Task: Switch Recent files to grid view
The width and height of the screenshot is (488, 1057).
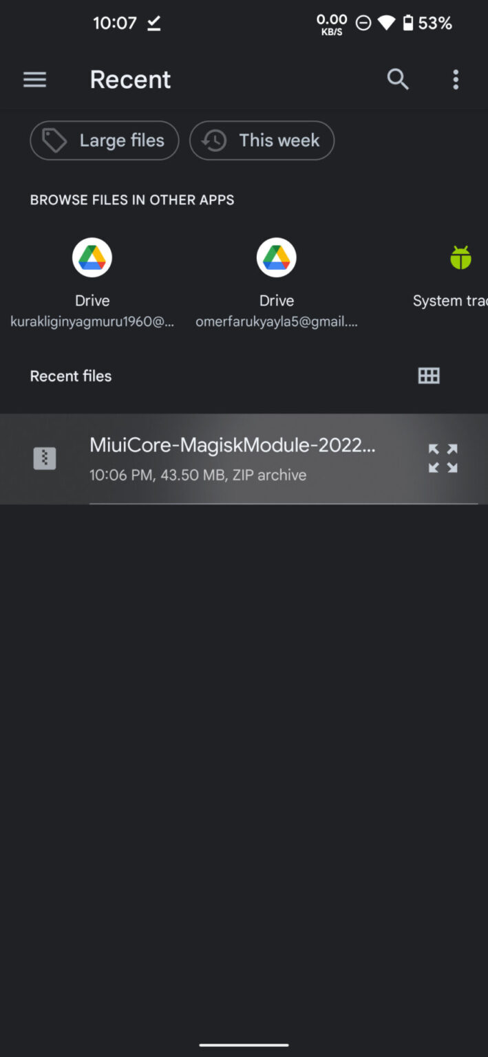Action: 429,375
